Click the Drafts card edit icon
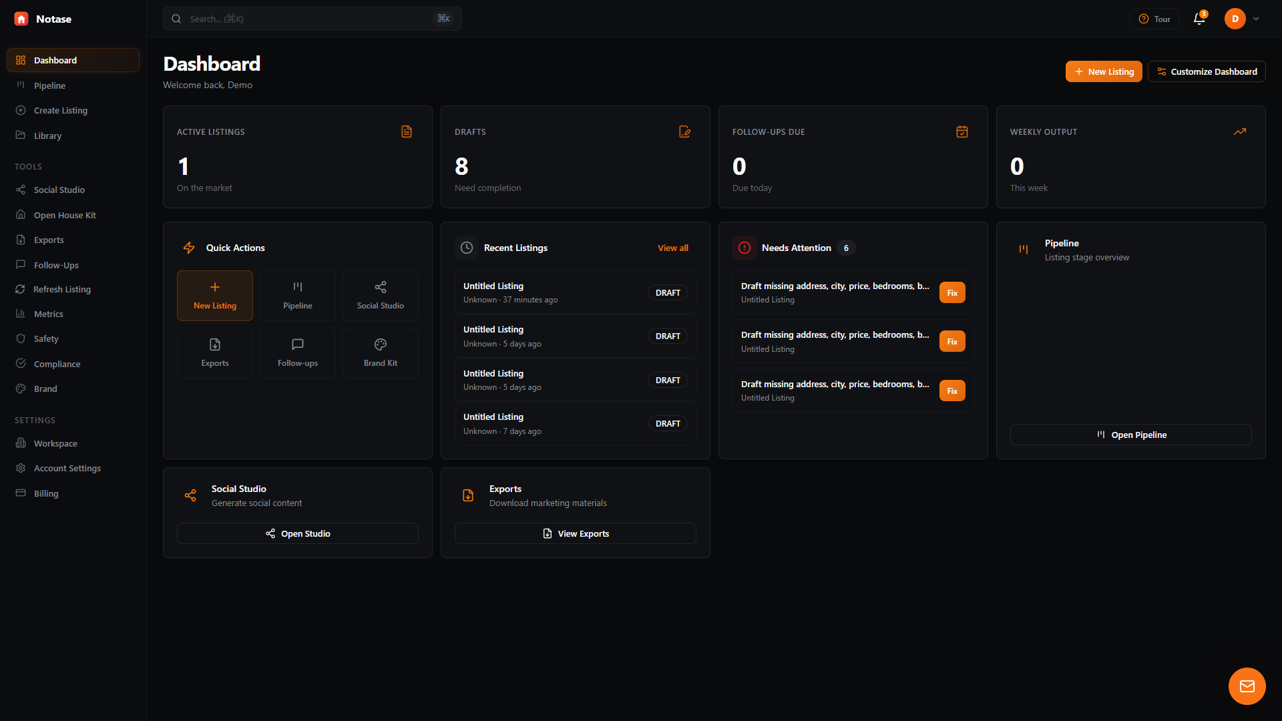 coord(684,132)
